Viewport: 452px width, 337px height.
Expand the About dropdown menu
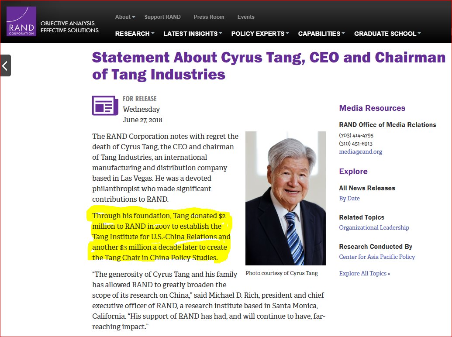(x=125, y=17)
